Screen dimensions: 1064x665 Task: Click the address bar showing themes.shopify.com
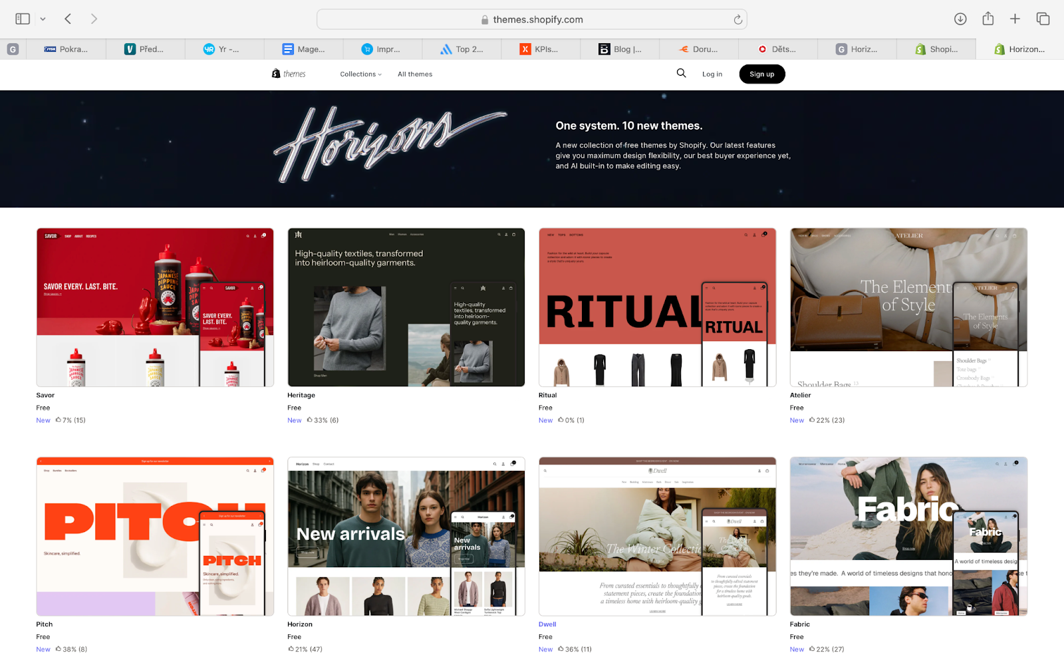click(531, 19)
